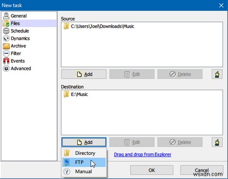Click the General user icon

coord(6,16)
